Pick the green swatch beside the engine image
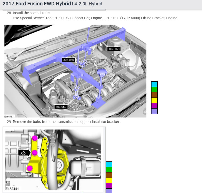The image size is (202, 193). (x=154, y=90)
